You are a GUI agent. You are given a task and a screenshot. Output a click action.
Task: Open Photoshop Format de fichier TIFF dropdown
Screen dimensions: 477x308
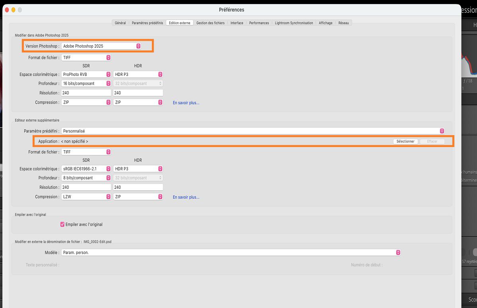[x=86, y=58]
